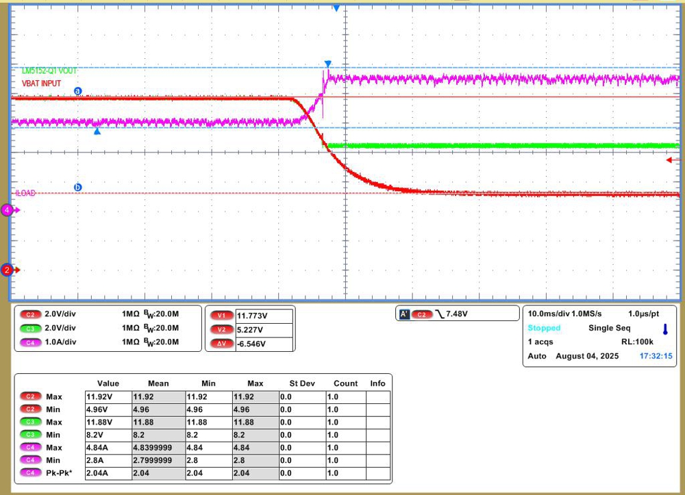
Task: Click the V1 cursor readout badge
Action: tap(221, 316)
